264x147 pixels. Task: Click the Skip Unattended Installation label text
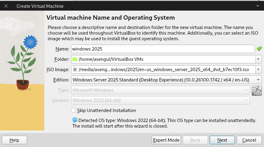click(x=106, y=110)
